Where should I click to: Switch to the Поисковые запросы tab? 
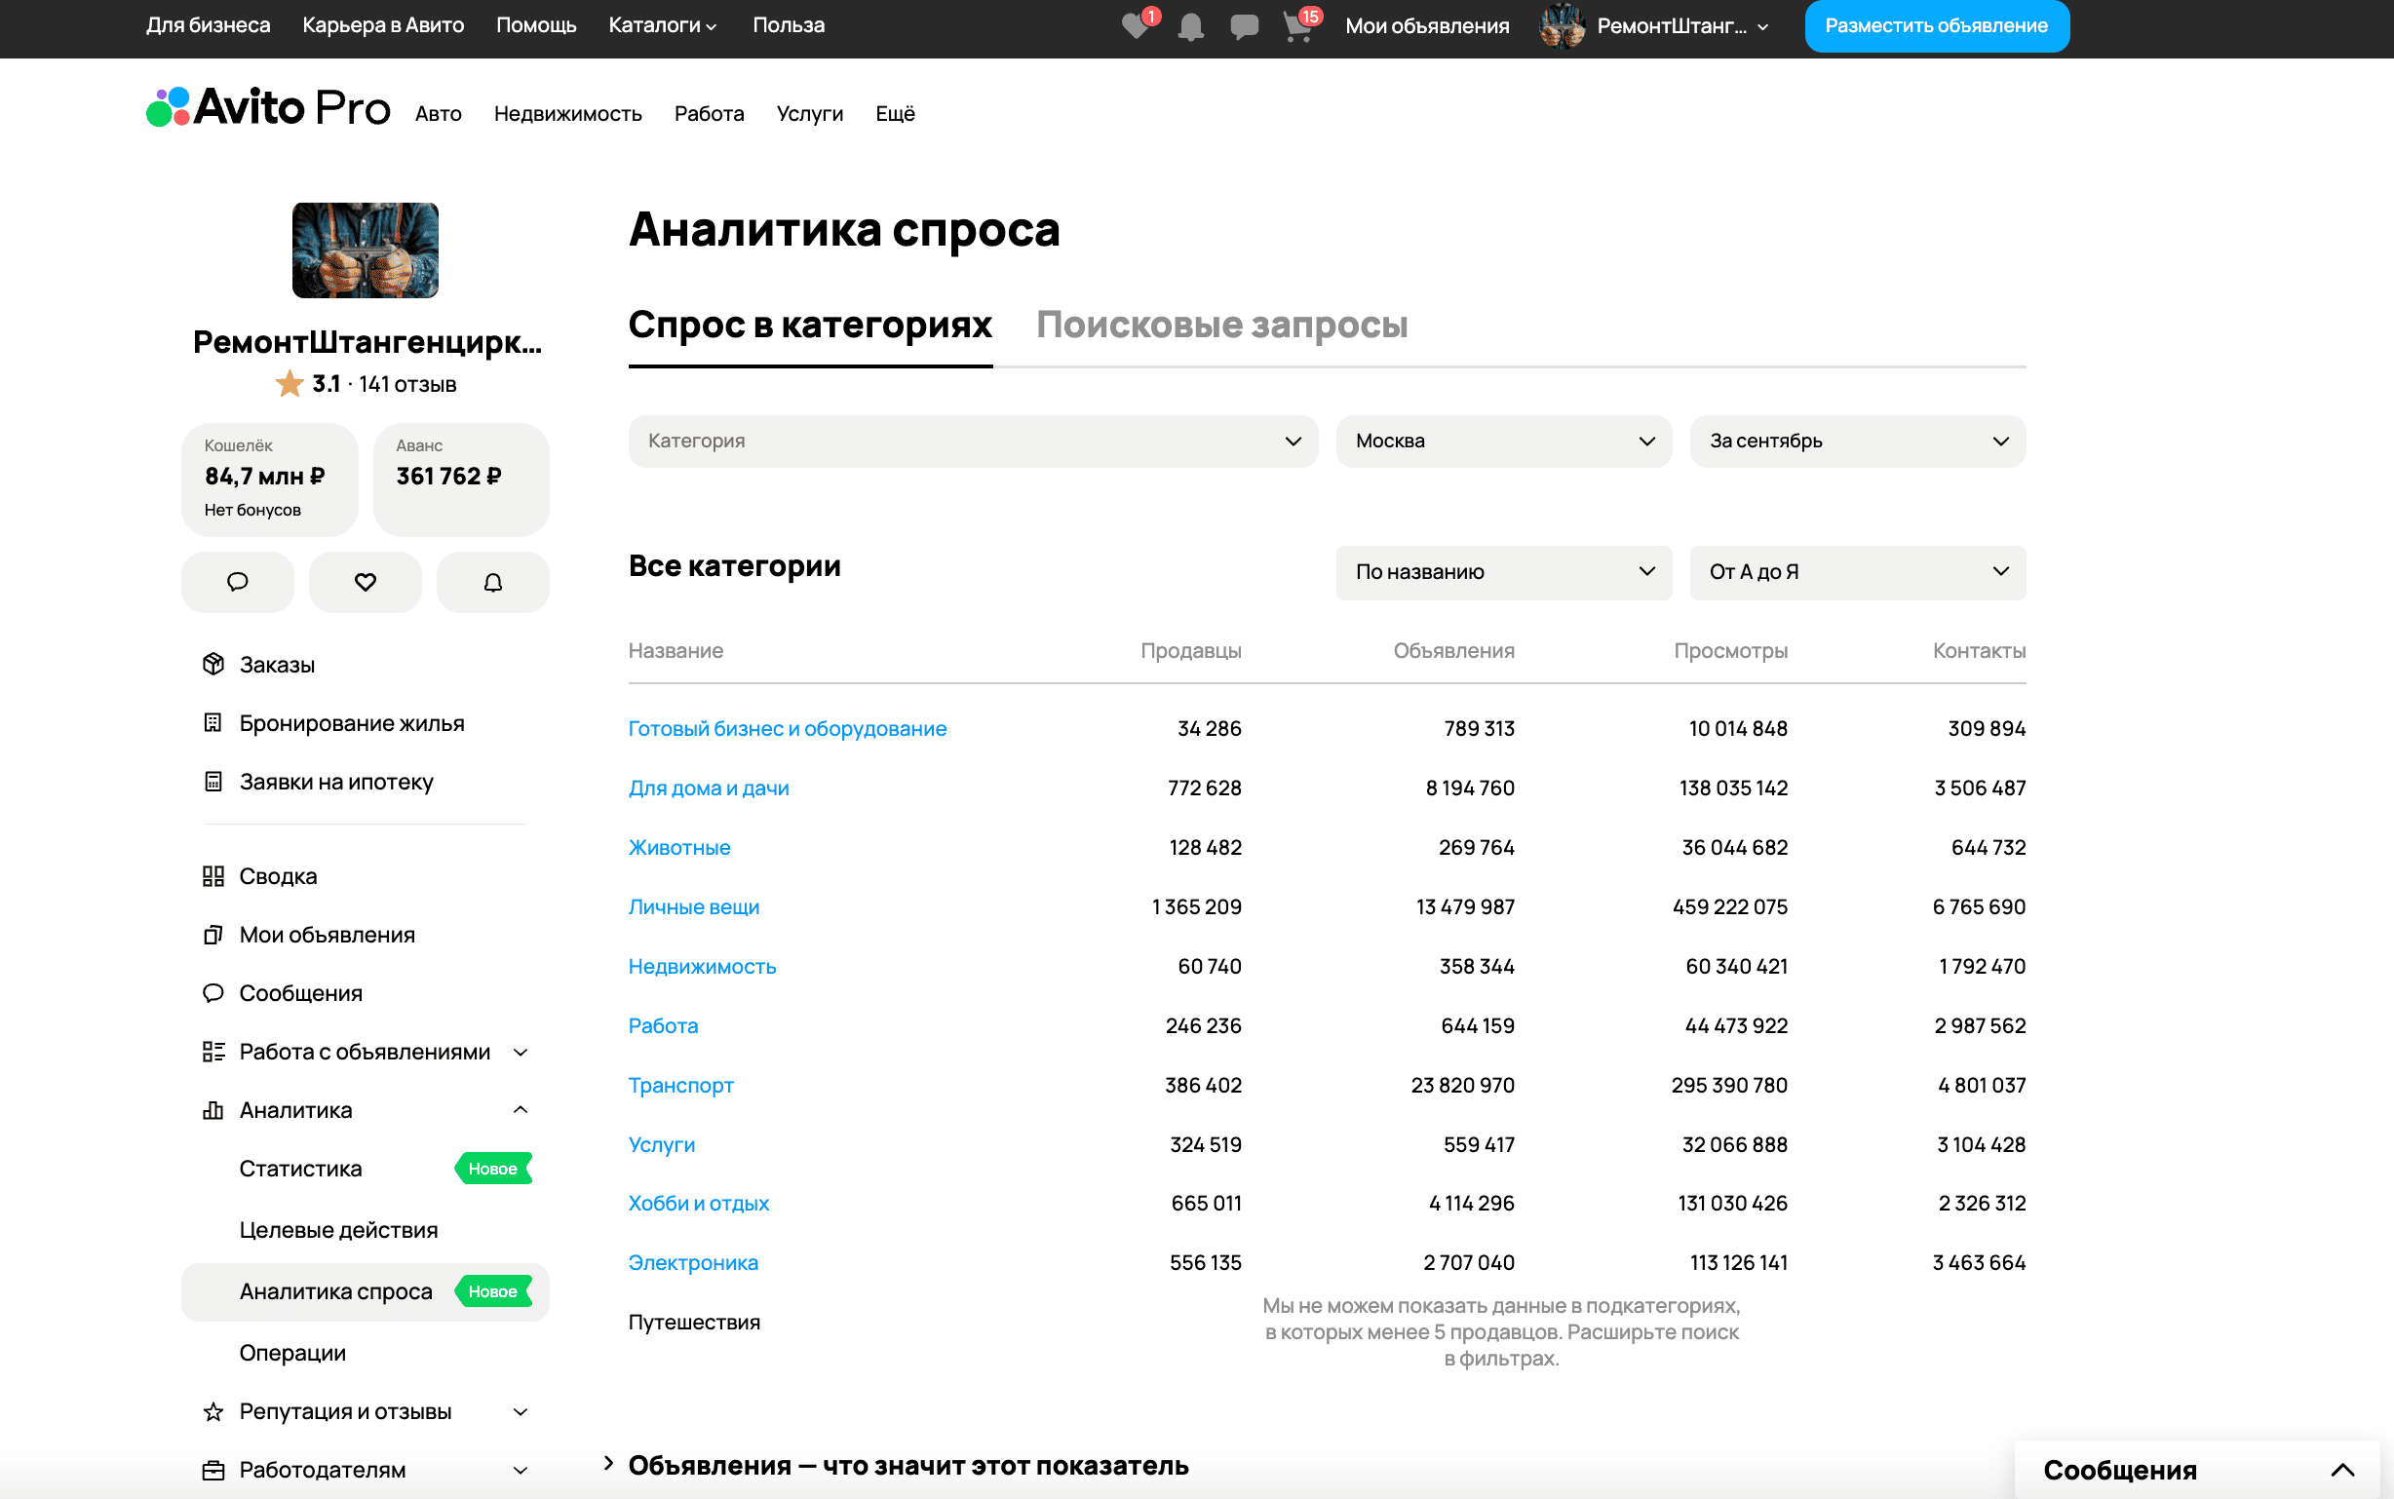pos(1221,326)
